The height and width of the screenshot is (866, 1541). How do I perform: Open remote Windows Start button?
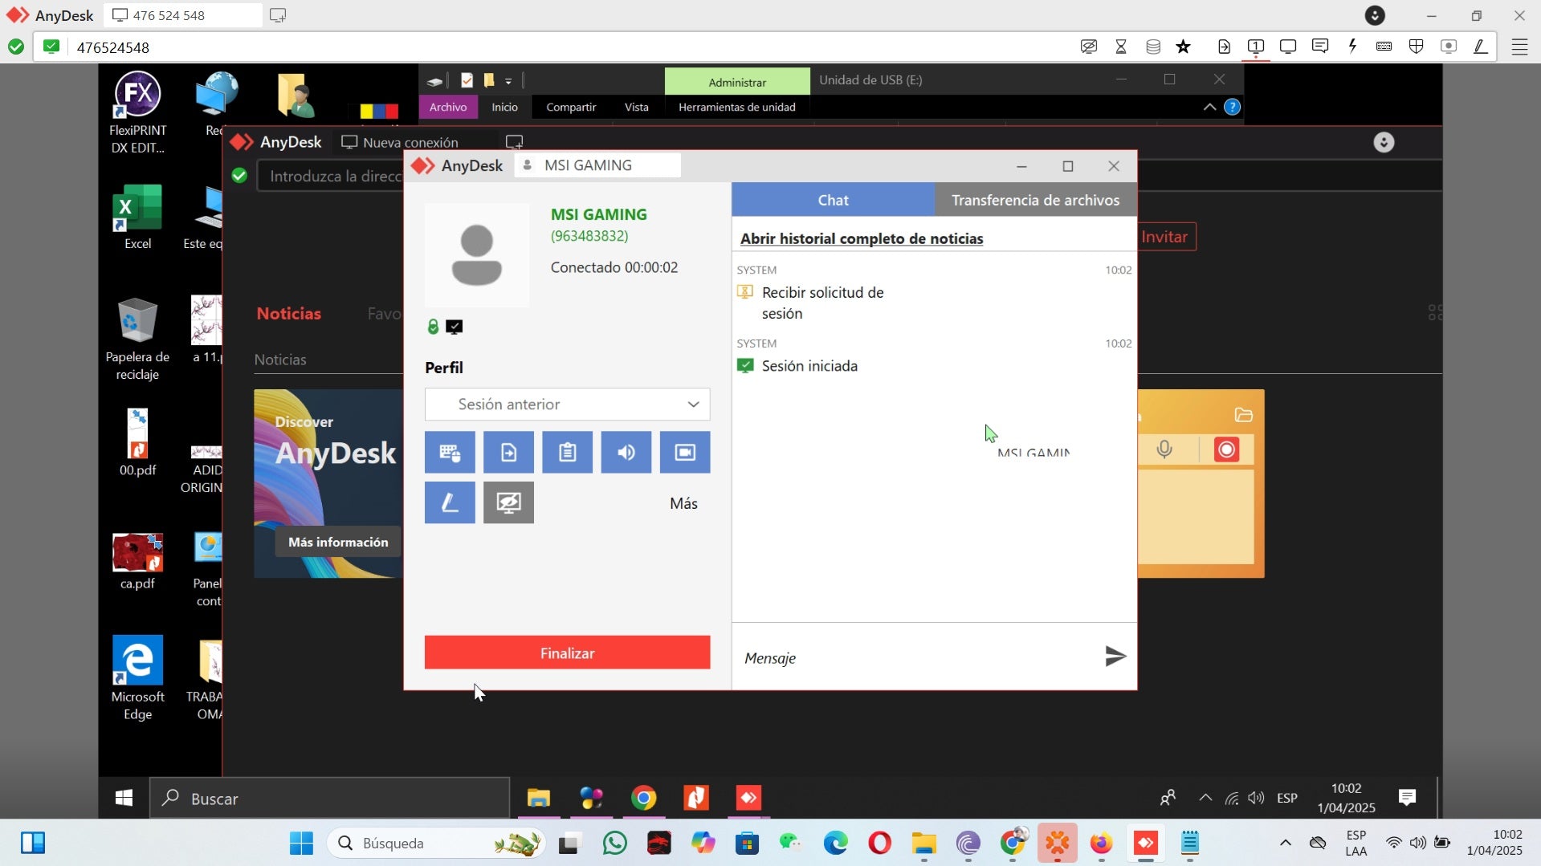124,799
